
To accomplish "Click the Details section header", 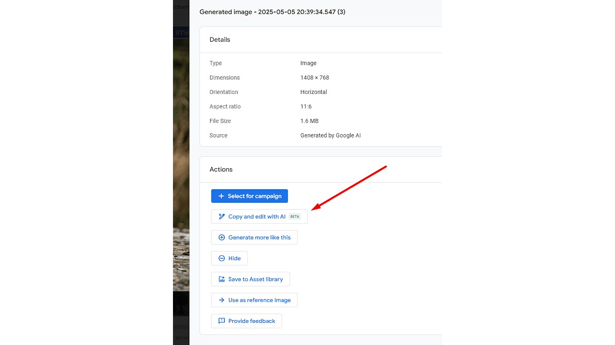I will click(220, 40).
